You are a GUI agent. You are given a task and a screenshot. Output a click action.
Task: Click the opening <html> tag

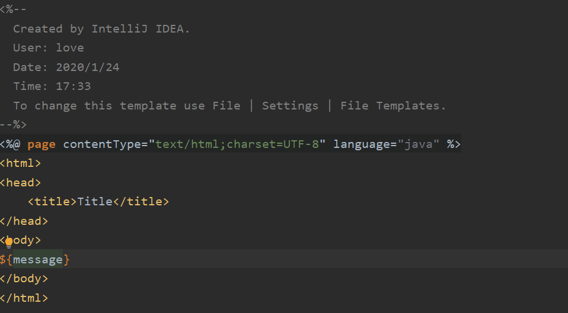[x=21, y=163]
